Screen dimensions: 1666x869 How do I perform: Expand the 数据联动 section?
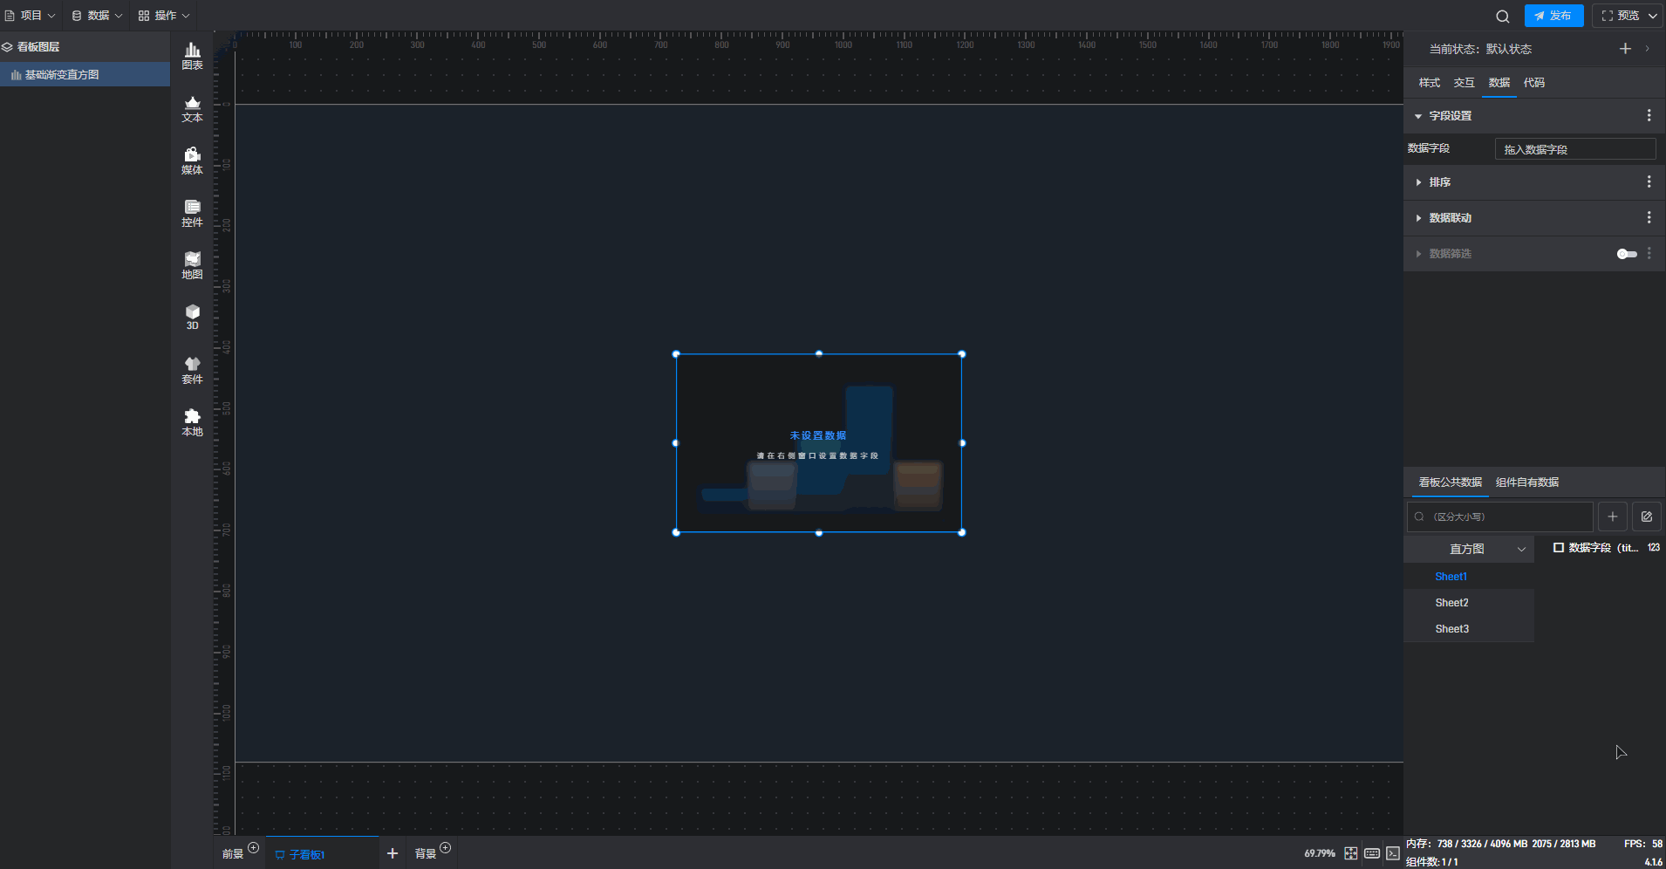pyautogui.click(x=1450, y=218)
